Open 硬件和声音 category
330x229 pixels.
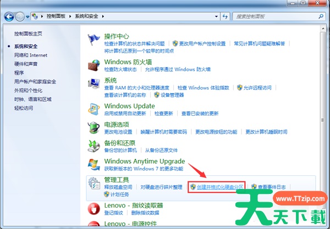26,64
